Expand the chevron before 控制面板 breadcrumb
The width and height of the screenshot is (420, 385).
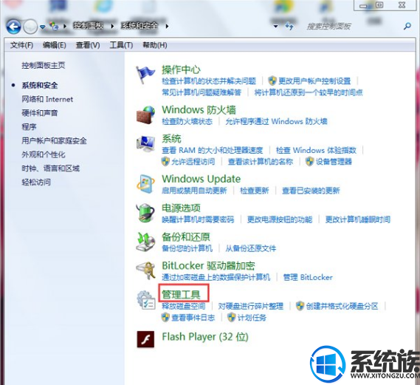65,27
